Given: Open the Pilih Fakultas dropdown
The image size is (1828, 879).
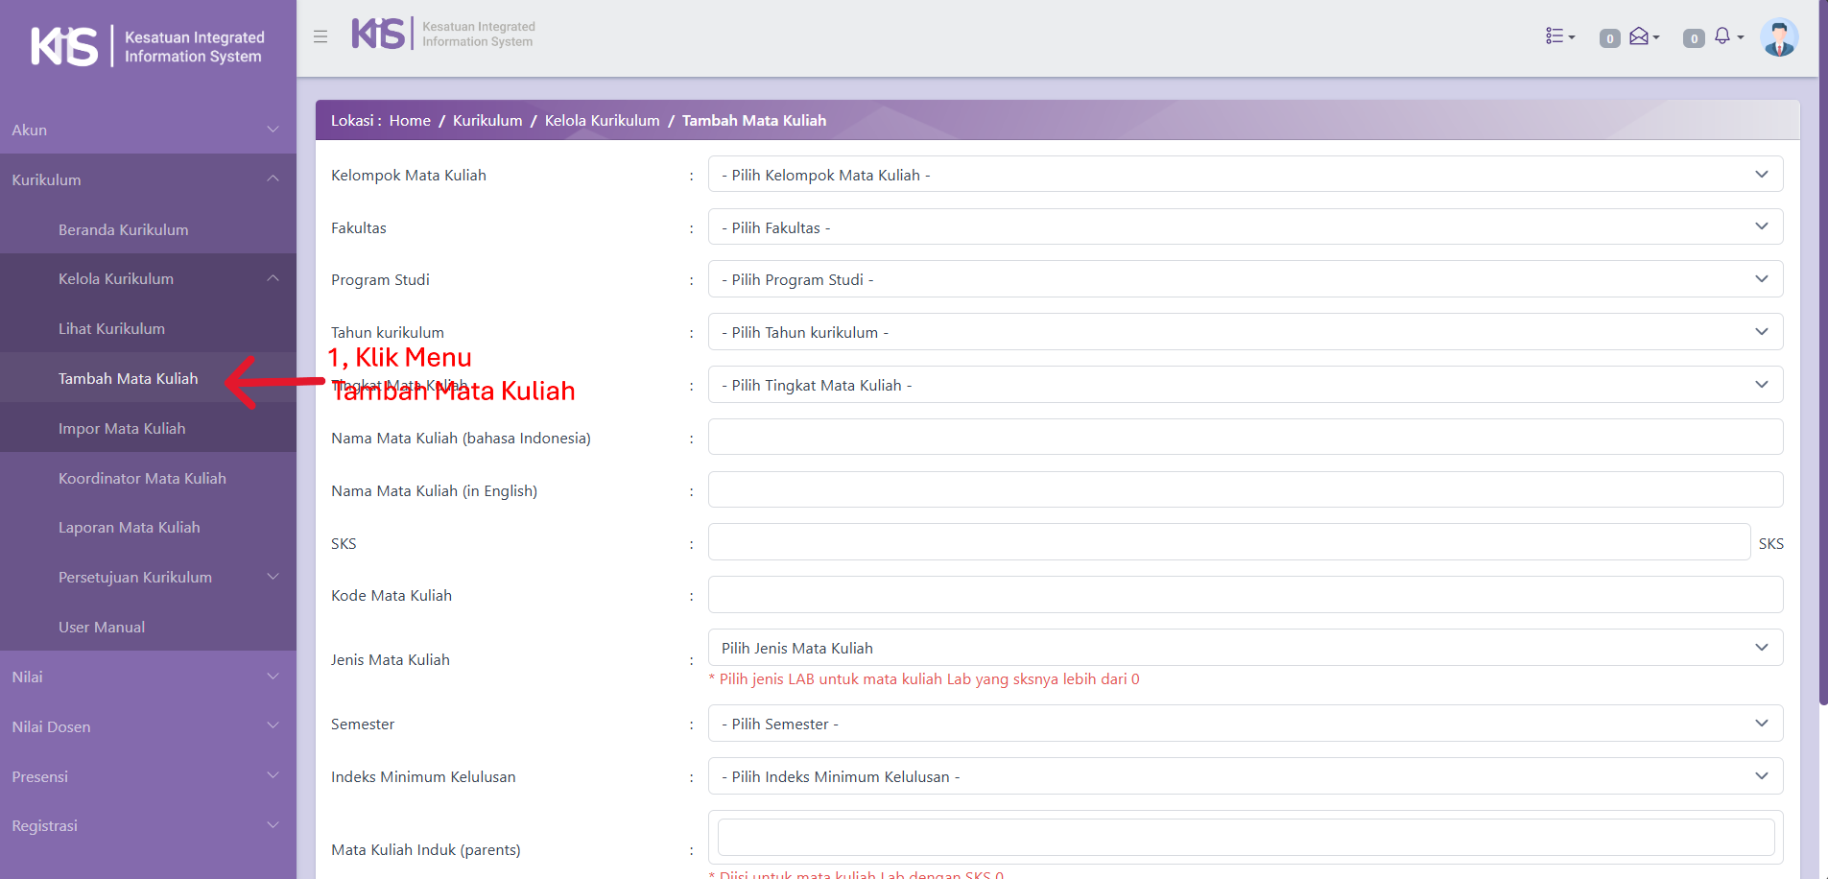Looking at the screenshot, I should coord(1245,227).
